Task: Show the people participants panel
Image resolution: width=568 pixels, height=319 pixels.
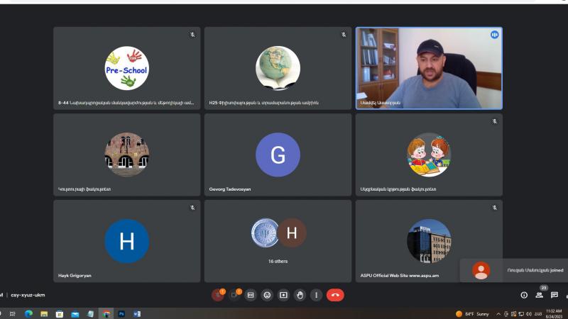Action: 539,295
